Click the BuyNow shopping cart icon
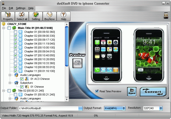This screenshot has height=119, width=171. pyautogui.click(x=50, y=16)
